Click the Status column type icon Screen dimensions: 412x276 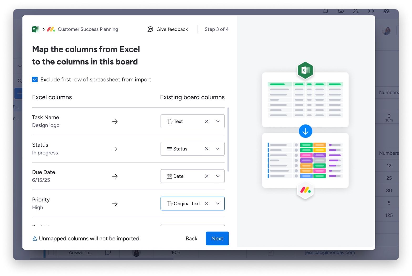click(x=169, y=149)
